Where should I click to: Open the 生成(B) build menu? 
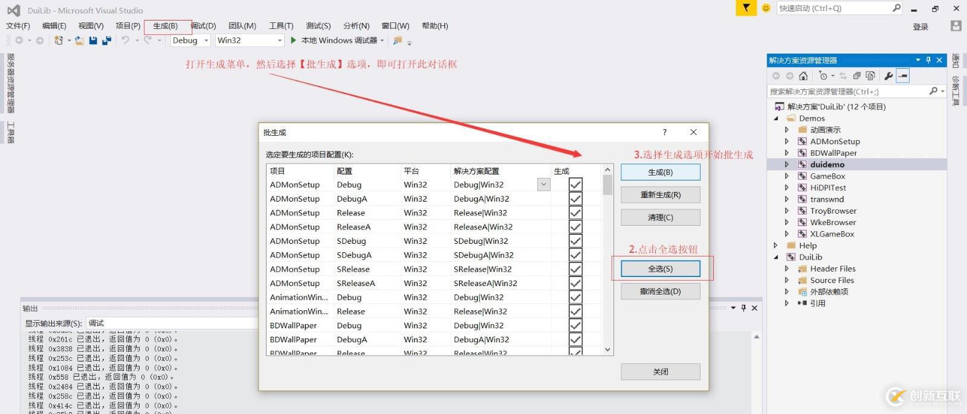(165, 26)
